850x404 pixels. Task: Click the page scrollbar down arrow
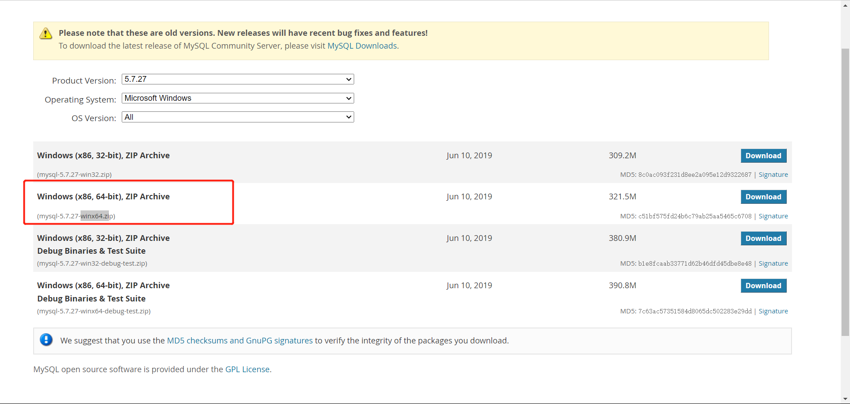(x=846, y=399)
